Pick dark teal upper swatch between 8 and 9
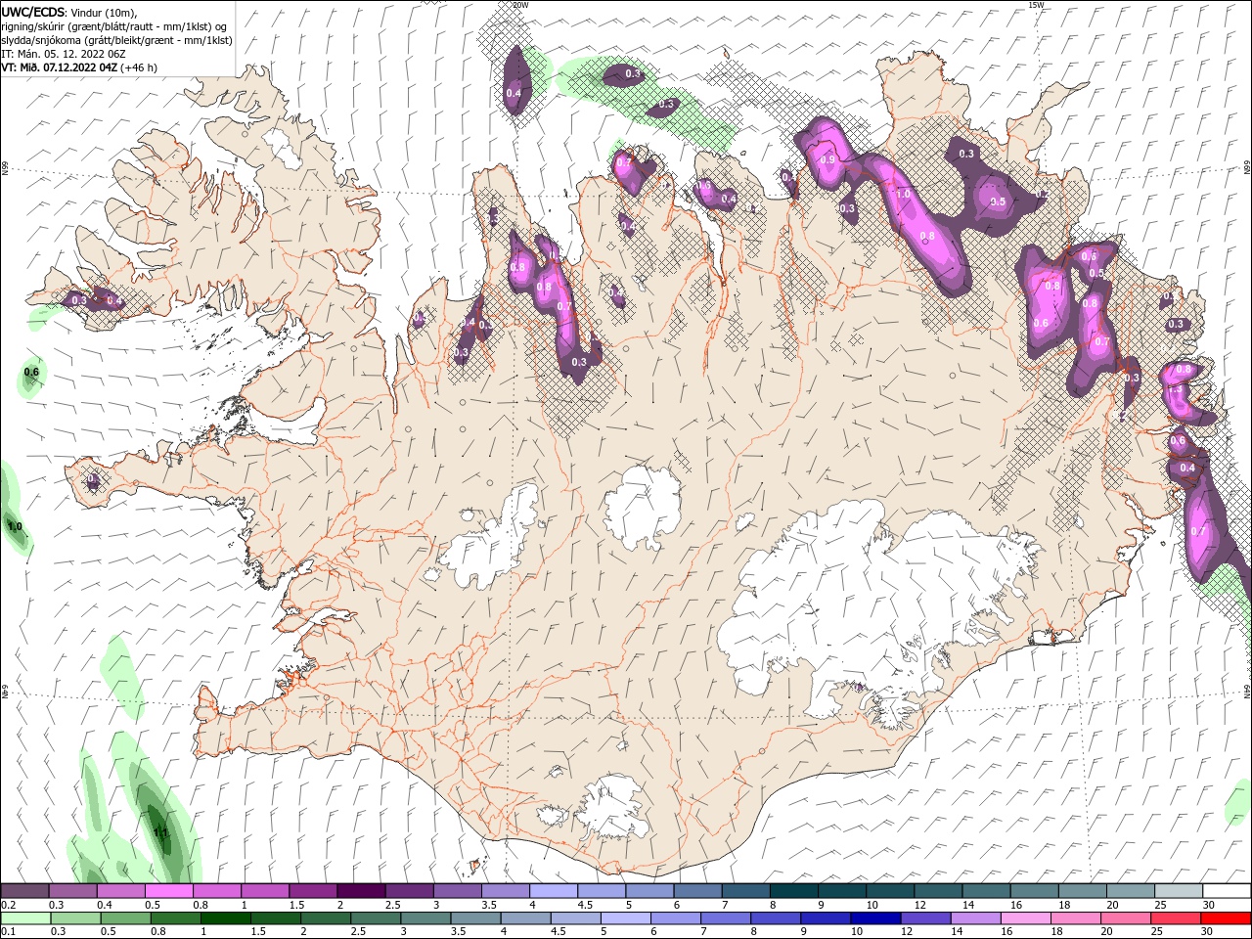This screenshot has height=939, width=1252. click(x=794, y=891)
